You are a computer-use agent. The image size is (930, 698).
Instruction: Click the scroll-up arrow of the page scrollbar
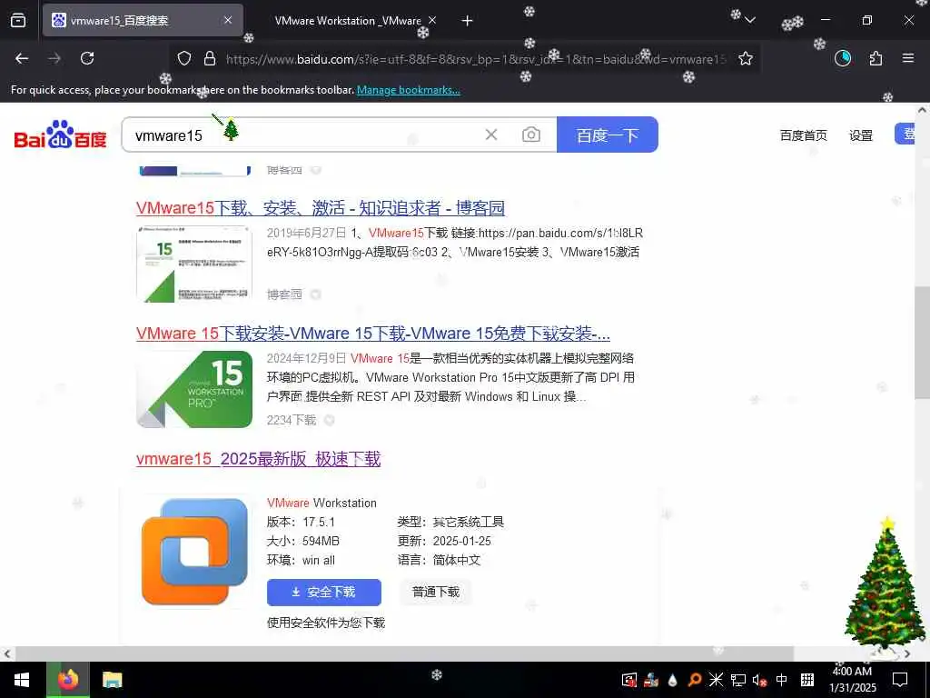point(923,110)
